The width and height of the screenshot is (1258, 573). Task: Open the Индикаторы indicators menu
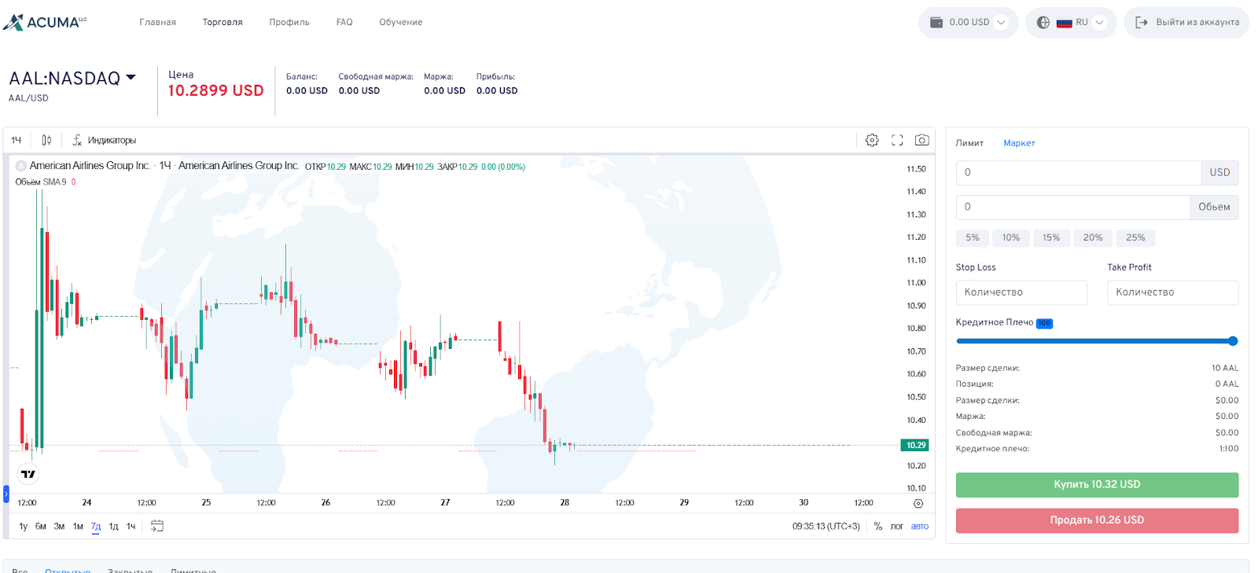point(105,140)
